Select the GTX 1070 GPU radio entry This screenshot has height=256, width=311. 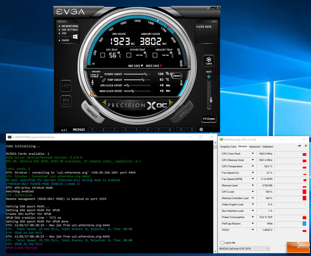204,27
